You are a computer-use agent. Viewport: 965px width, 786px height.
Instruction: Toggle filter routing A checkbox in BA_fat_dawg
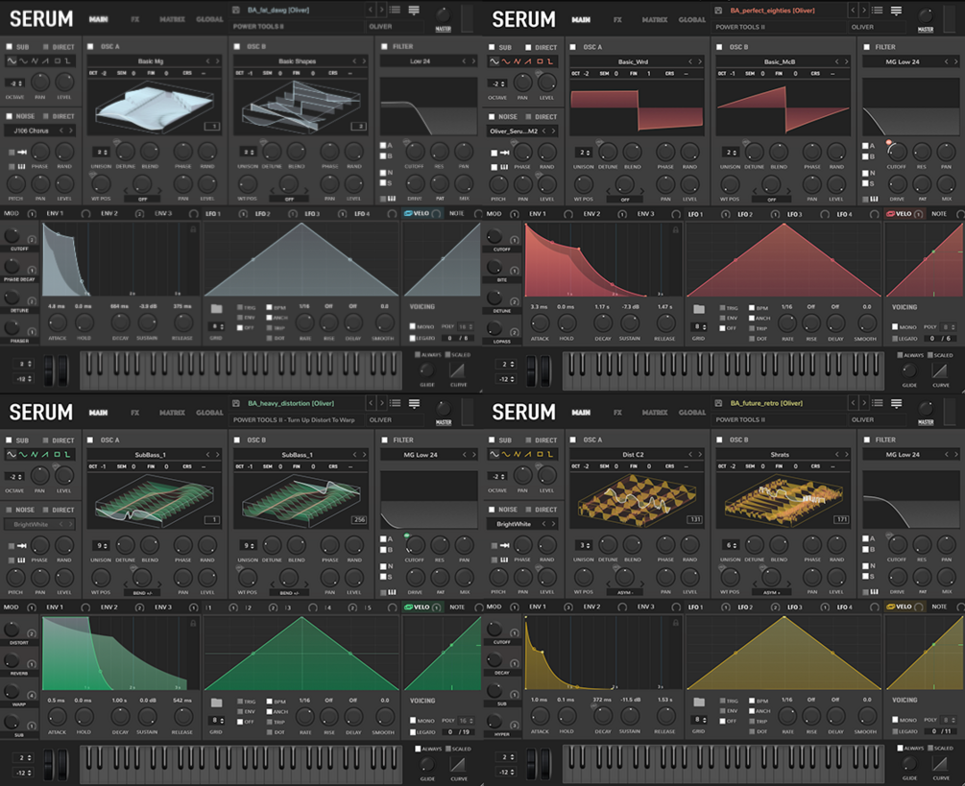point(383,145)
